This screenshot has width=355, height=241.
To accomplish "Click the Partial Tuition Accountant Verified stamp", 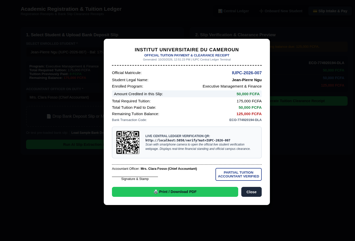I will point(238,174).
